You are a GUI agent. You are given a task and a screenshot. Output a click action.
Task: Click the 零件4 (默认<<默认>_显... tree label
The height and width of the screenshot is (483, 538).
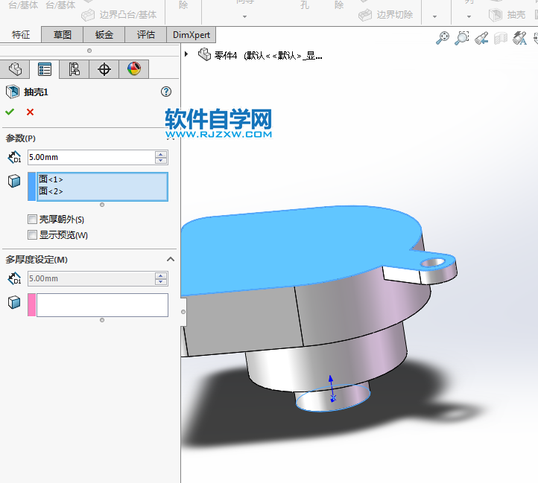coord(268,55)
